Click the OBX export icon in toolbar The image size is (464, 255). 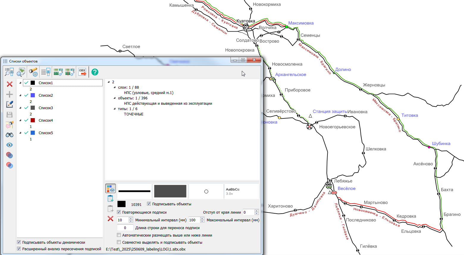82,72
